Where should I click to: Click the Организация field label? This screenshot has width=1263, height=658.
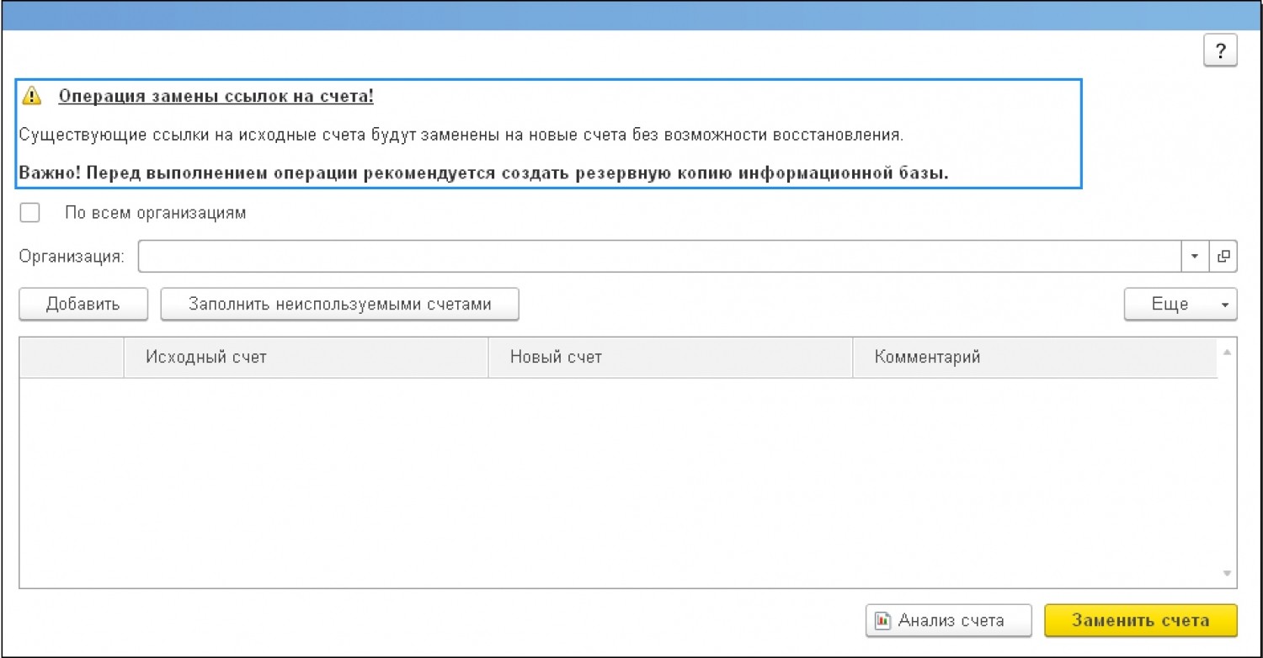72,257
